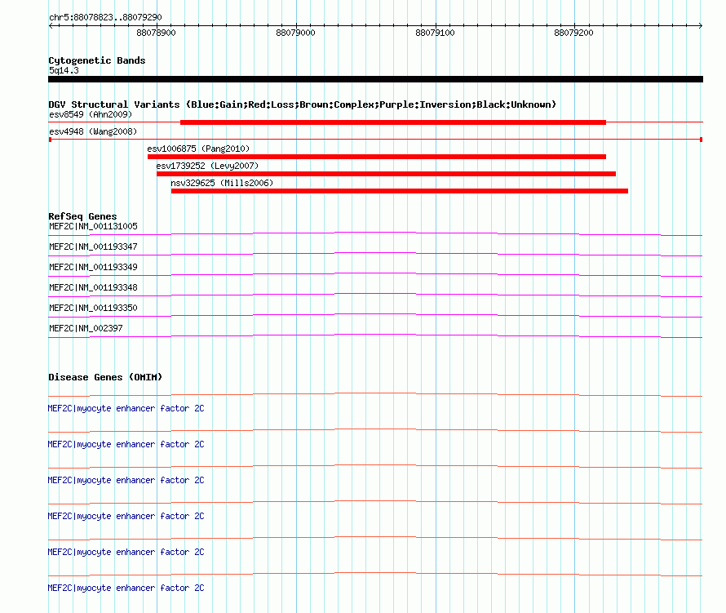Click ruler position 88078900

(156, 33)
